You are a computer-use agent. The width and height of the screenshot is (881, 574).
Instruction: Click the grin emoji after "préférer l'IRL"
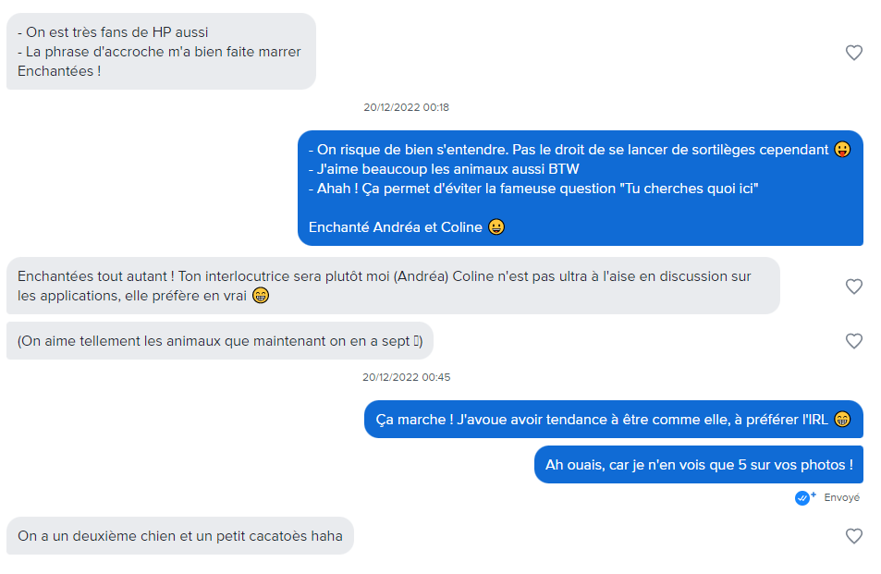tap(841, 420)
